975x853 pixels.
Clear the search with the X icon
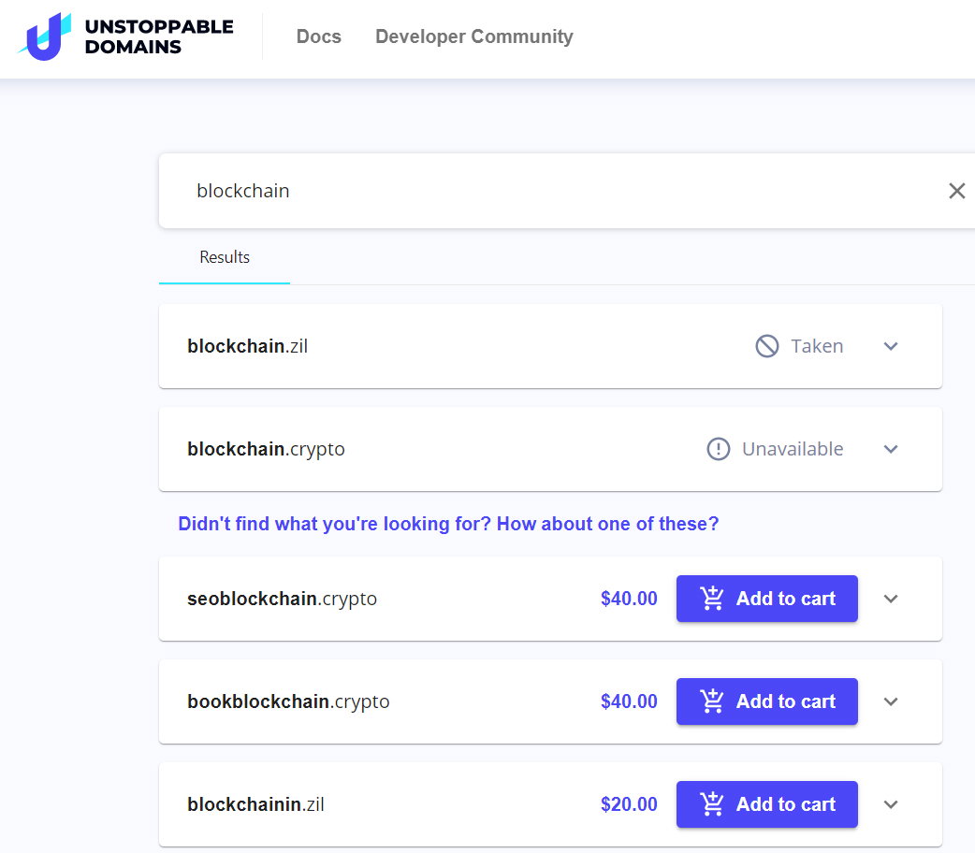(956, 191)
